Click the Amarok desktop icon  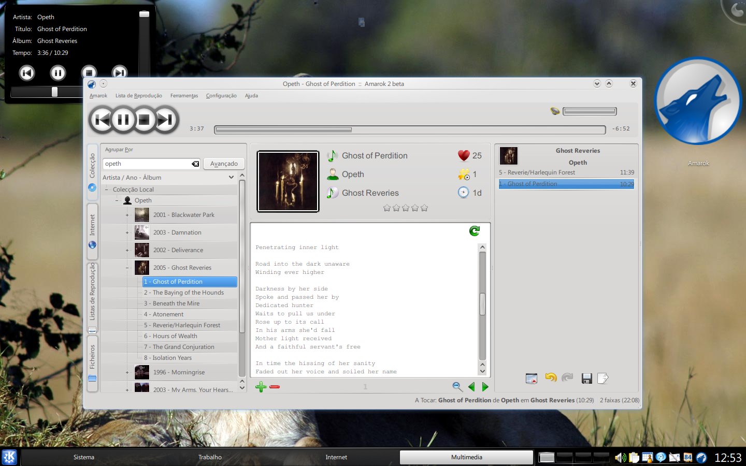698,101
